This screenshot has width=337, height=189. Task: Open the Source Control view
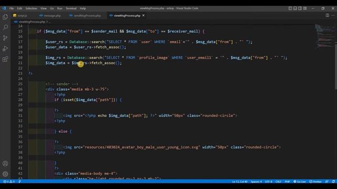[5, 38]
